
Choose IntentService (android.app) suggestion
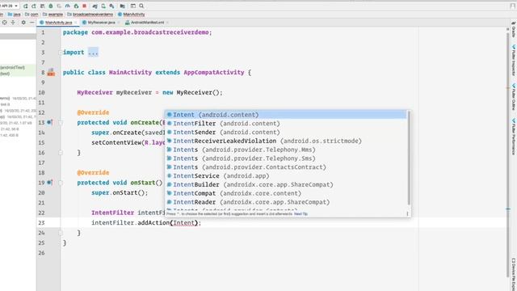click(286, 176)
